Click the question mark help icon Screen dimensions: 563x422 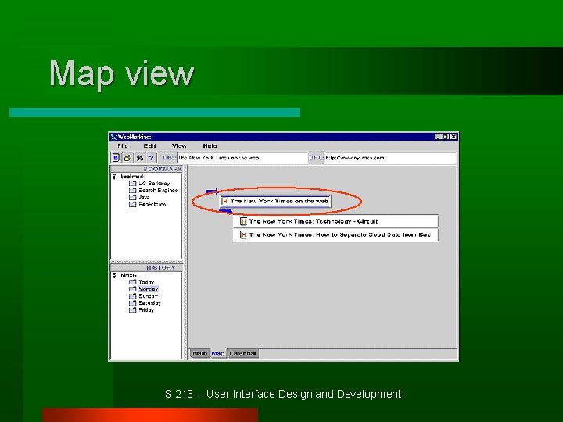(152, 158)
